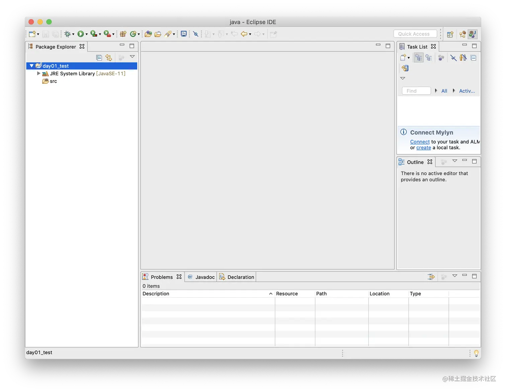Navigate Forward with right arrow icon
The width and height of the screenshot is (506, 392).
(x=257, y=34)
